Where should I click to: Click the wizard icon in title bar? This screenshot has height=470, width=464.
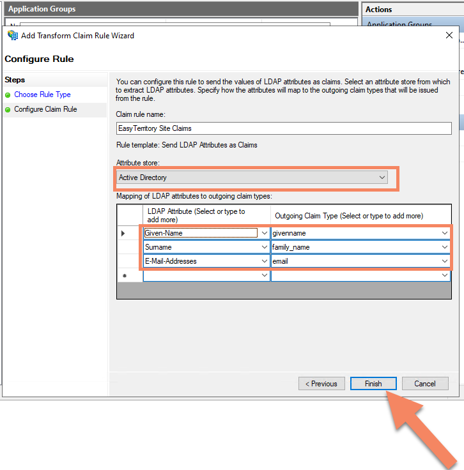point(13,35)
